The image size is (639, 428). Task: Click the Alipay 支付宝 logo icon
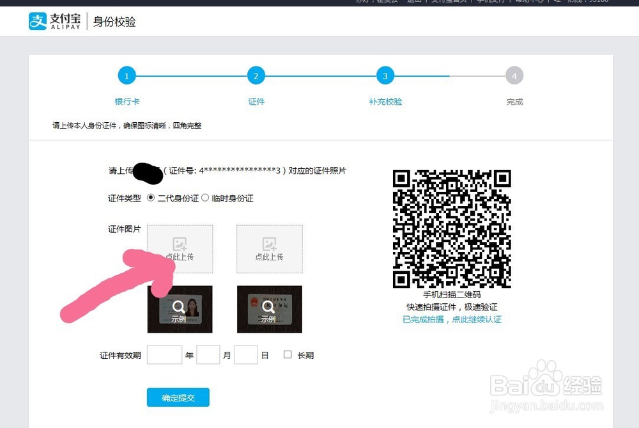[x=38, y=21]
